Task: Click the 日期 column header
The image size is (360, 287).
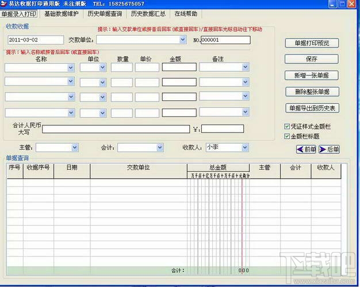Action: (72, 171)
